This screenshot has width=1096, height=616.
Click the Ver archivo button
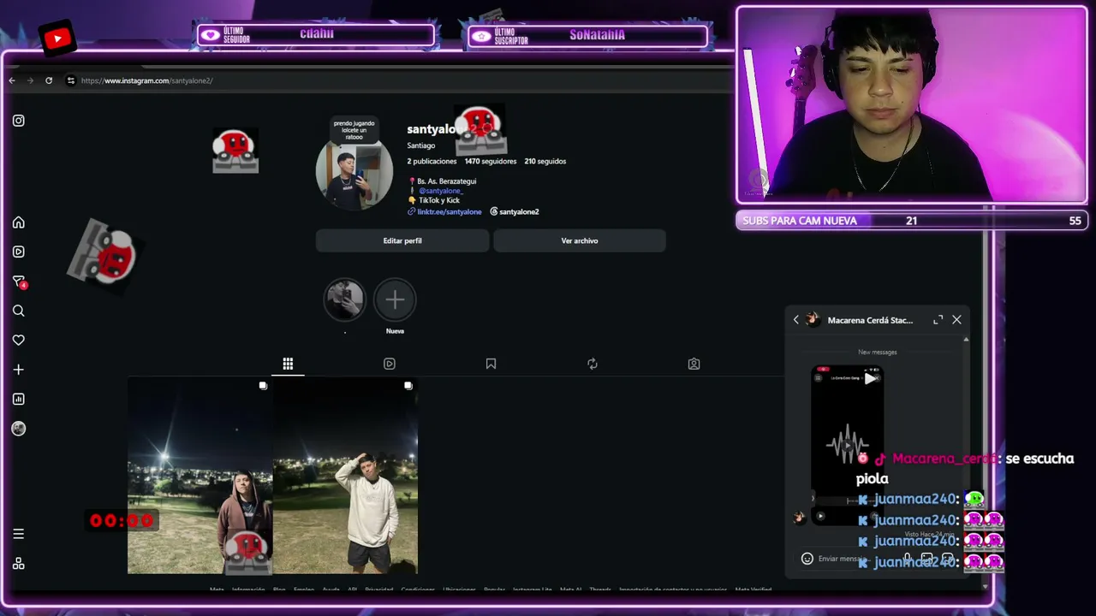pyautogui.click(x=580, y=240)
